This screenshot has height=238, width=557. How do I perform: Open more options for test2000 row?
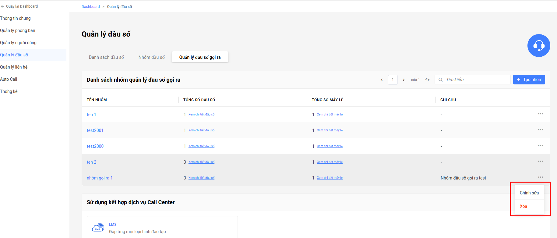(541, 145)
